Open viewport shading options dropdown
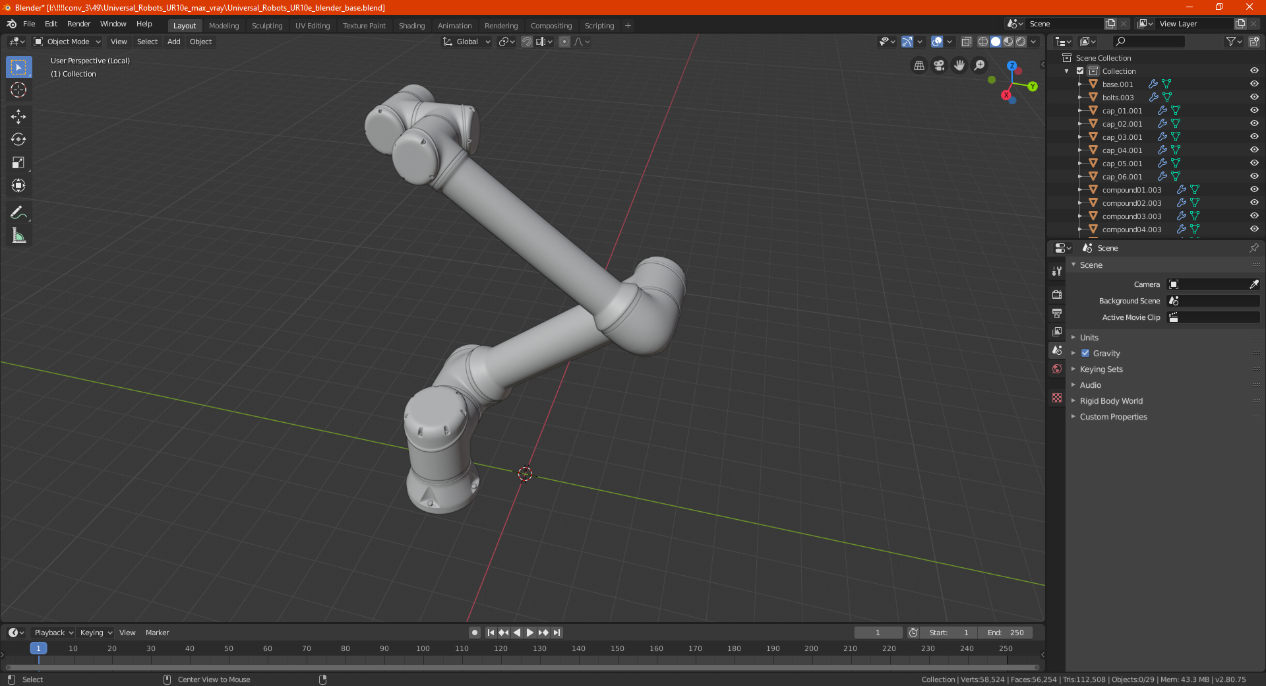Image resolution: width=1266 pixels, height=686 pixels. pyautogui.click(x=1033, y=42)
